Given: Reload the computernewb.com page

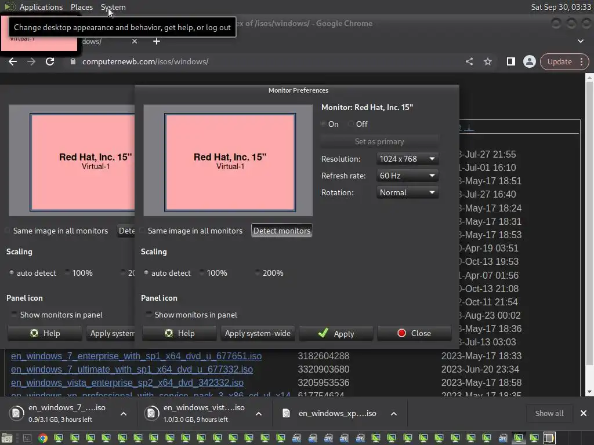Looking at the screenshot, I should pos(50,61).
